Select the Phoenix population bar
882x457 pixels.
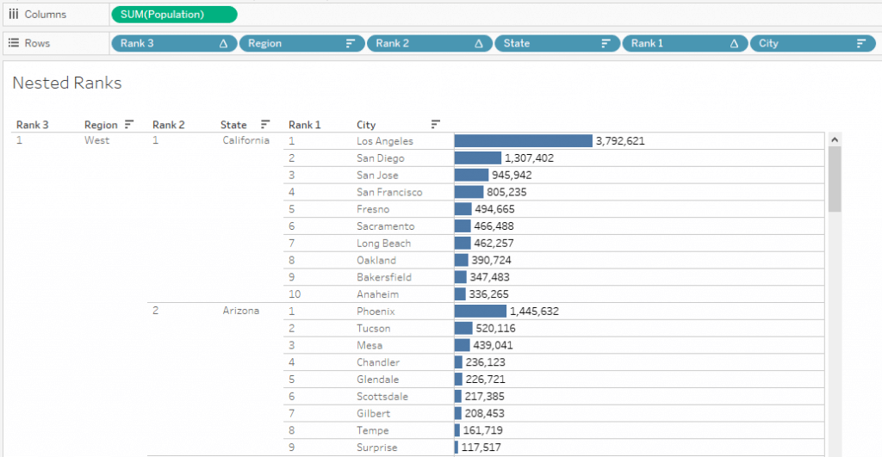481,311
